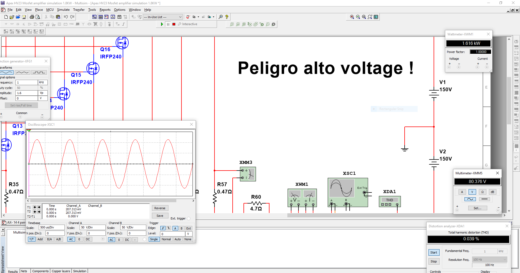Toggle full screen view icon
Image resolution: width=520 pixels, height=273 pixels.
click(376, 17)
